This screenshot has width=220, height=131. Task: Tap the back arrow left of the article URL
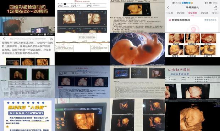coord(4,39)
